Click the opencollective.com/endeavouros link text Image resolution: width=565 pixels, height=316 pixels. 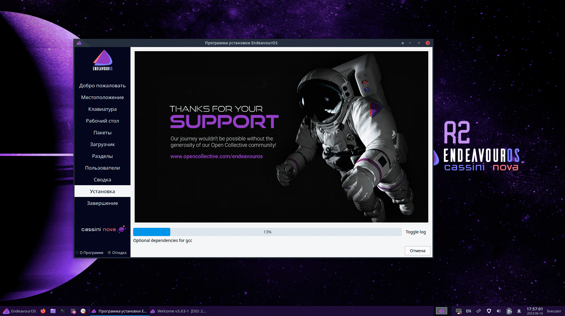[x=217, y=156]
